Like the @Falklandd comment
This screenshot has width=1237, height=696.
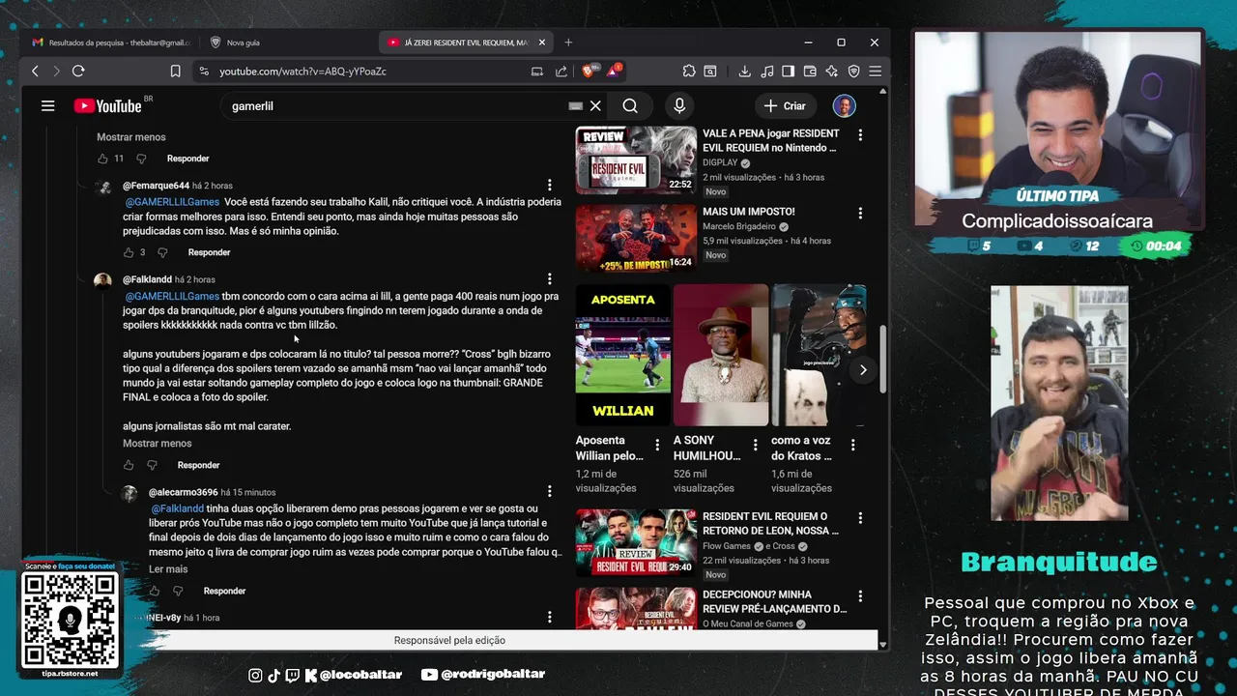(x=129, y=465)
